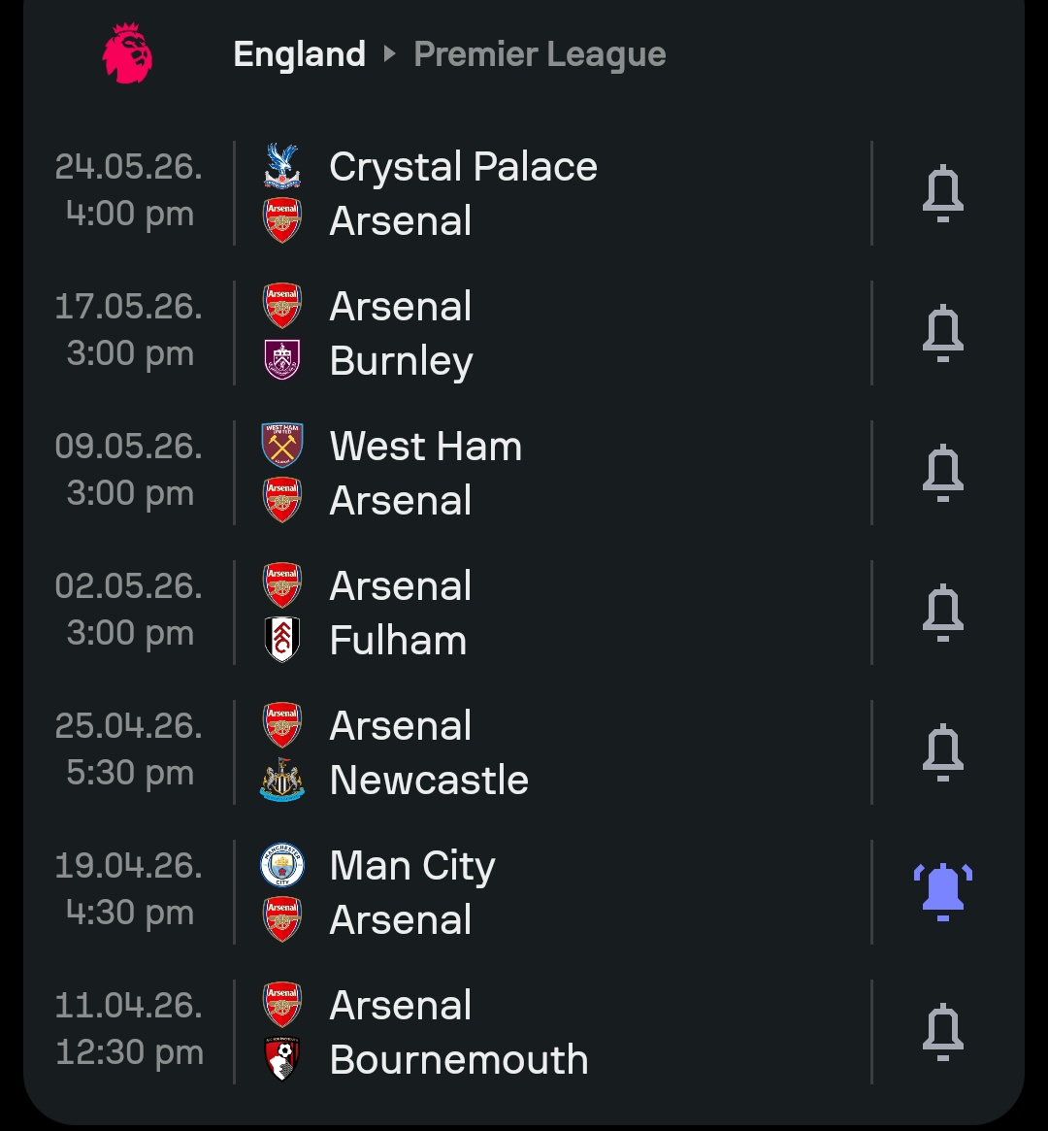Click the Crystal Palace club crest
This screenshot has height=1131, width=1048.
coord(282,166)
